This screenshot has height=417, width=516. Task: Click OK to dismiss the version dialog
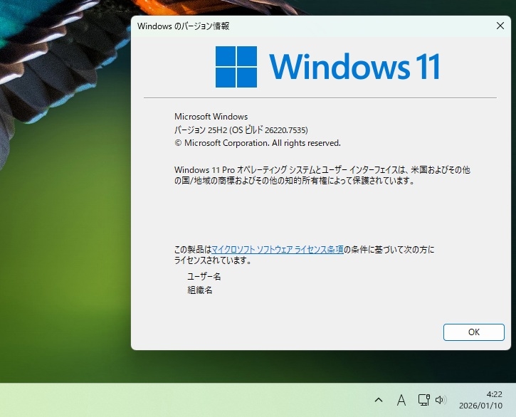473,332
